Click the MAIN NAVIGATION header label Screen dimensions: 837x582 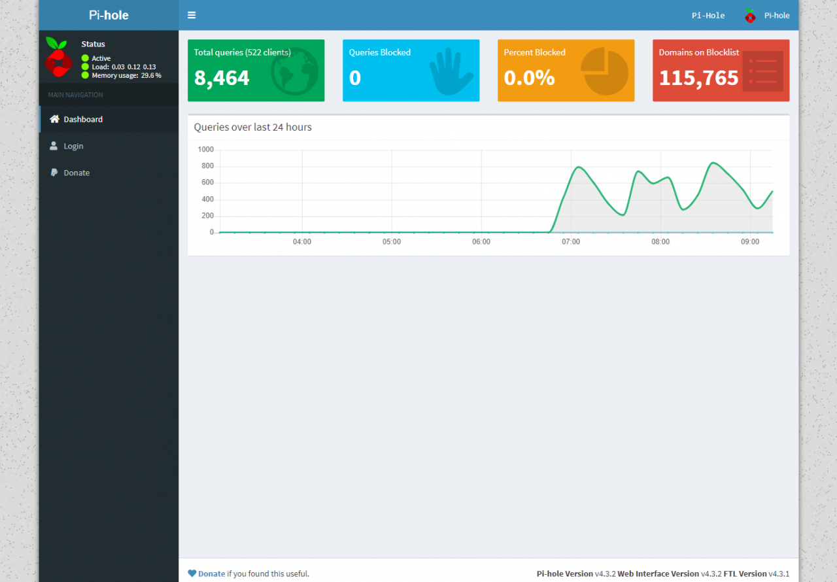[75, 95]
